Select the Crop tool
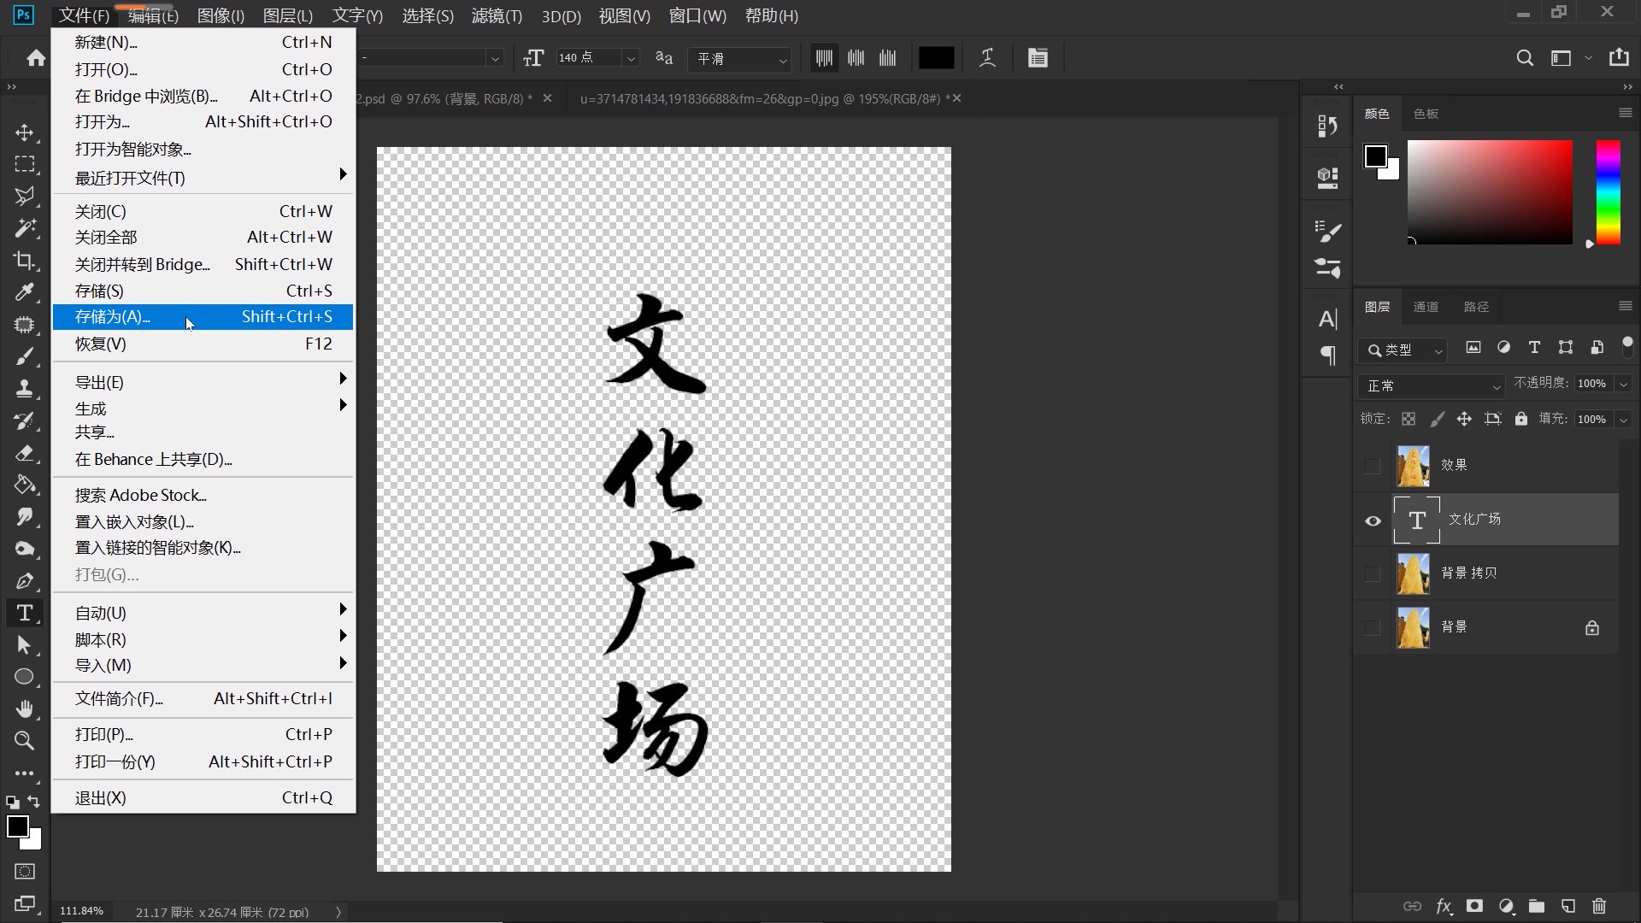Screen dimensions: 1641x923 pos(25,261)
